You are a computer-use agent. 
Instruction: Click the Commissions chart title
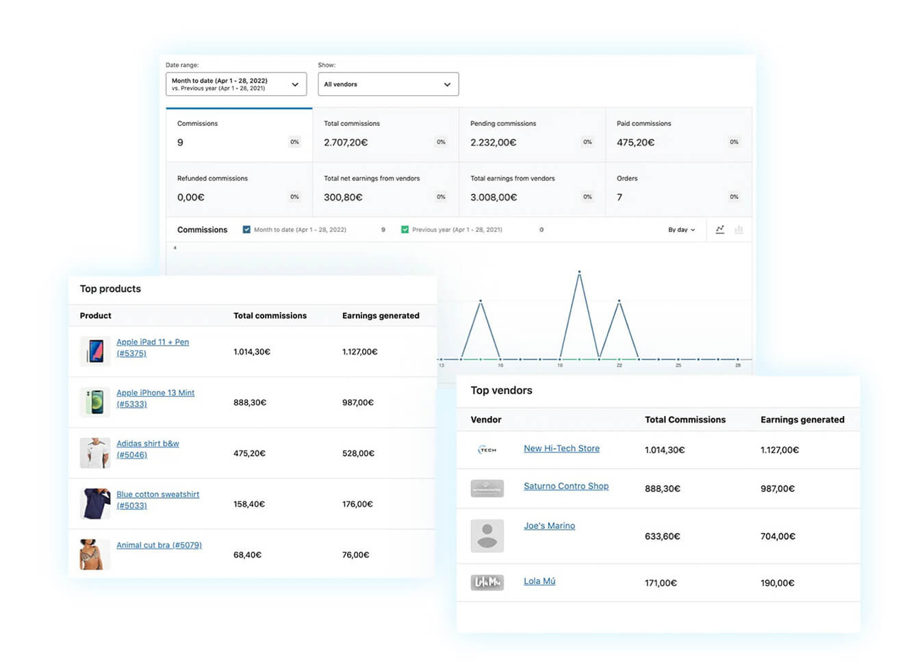tap(202, 230)
